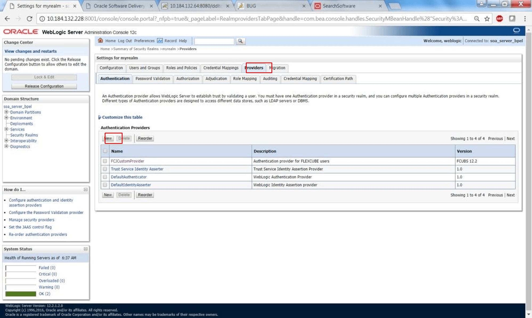The image size is (532, 318).
Task: Toggle select-all checkbox in table header
Action: [x=105, y=151]
